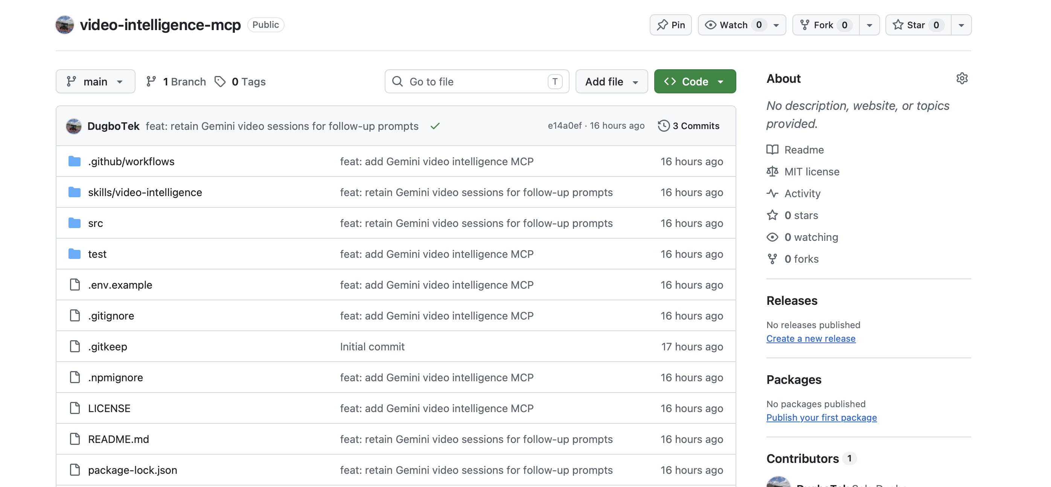Focus the Go to file search field

[x=477, y=82]
